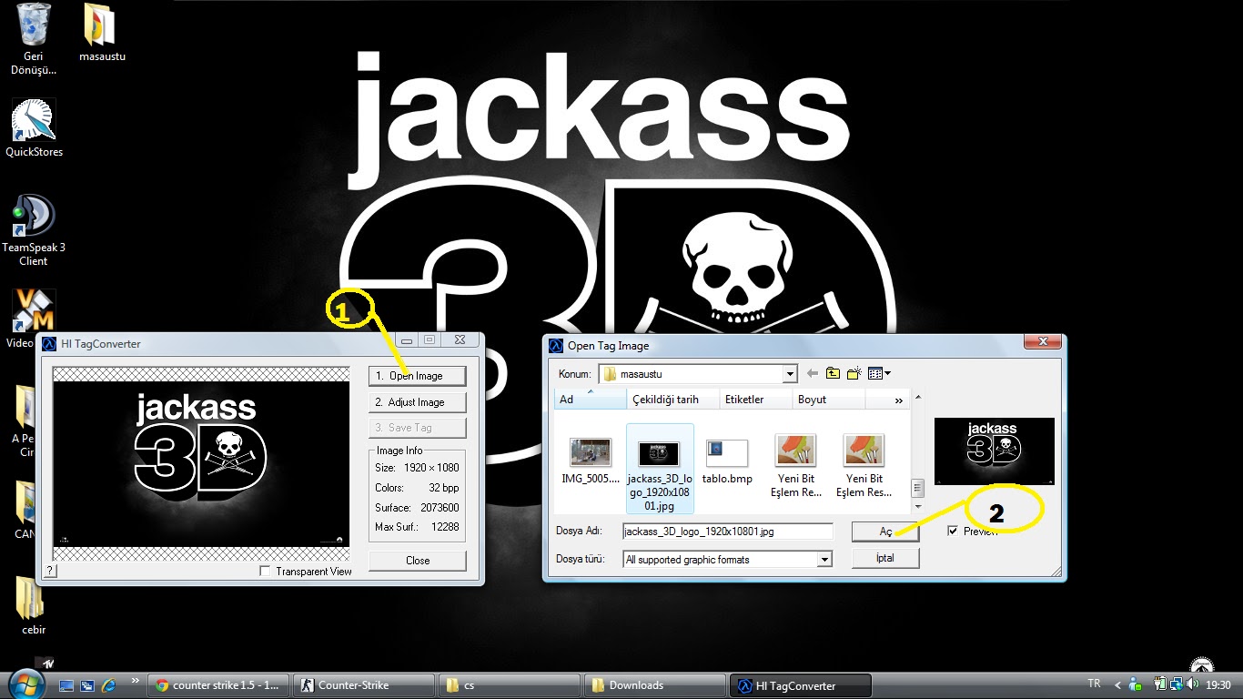The width and height of the screenshot is (1243, 699).
Task: Open the masaustu desktop folder icon
Action: click(x=102, y=33)
